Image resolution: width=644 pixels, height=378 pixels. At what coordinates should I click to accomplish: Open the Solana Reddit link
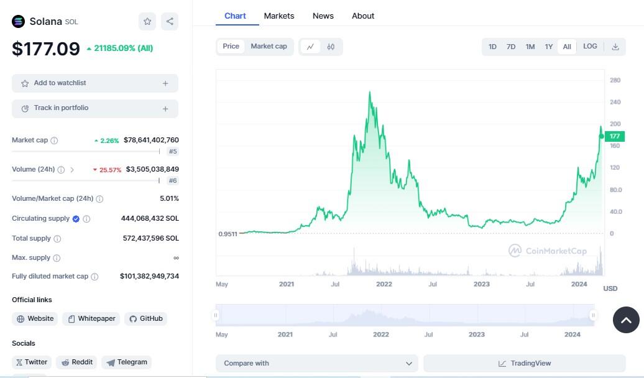76,362
